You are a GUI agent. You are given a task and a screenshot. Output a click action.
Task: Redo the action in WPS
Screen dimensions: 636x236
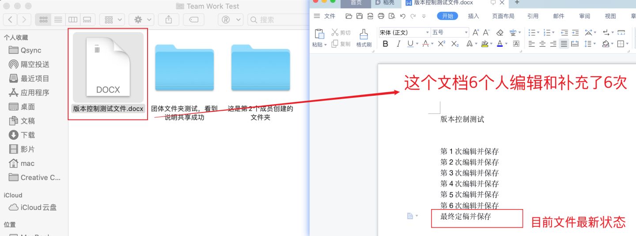pos(413,16)
